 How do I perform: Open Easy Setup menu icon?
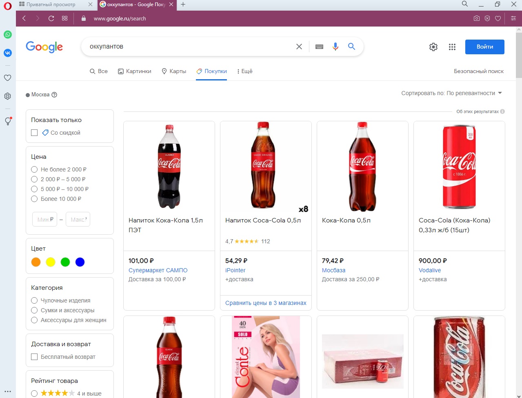[x=513, y=18]
